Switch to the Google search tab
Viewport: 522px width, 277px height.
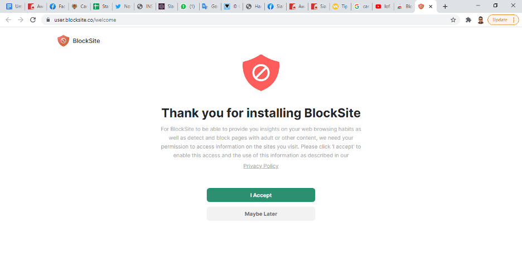point(361,6)
